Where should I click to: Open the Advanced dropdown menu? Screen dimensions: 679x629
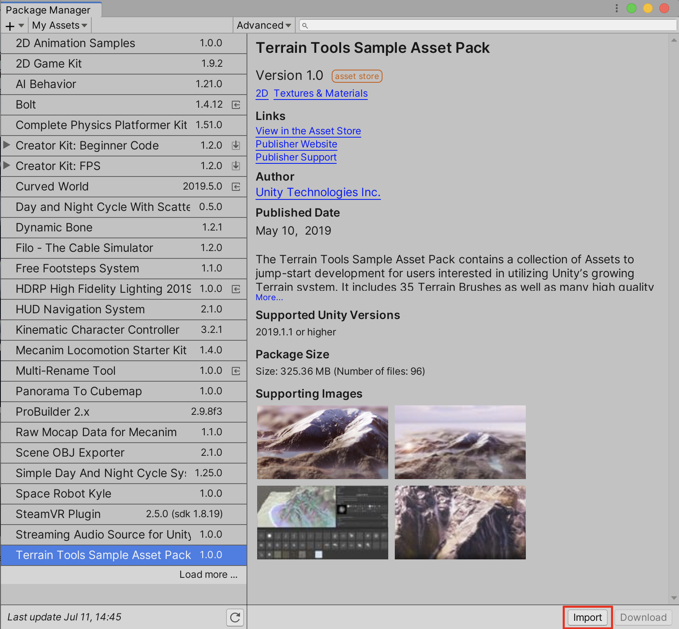pyautogui.click(x=264, y=25)
